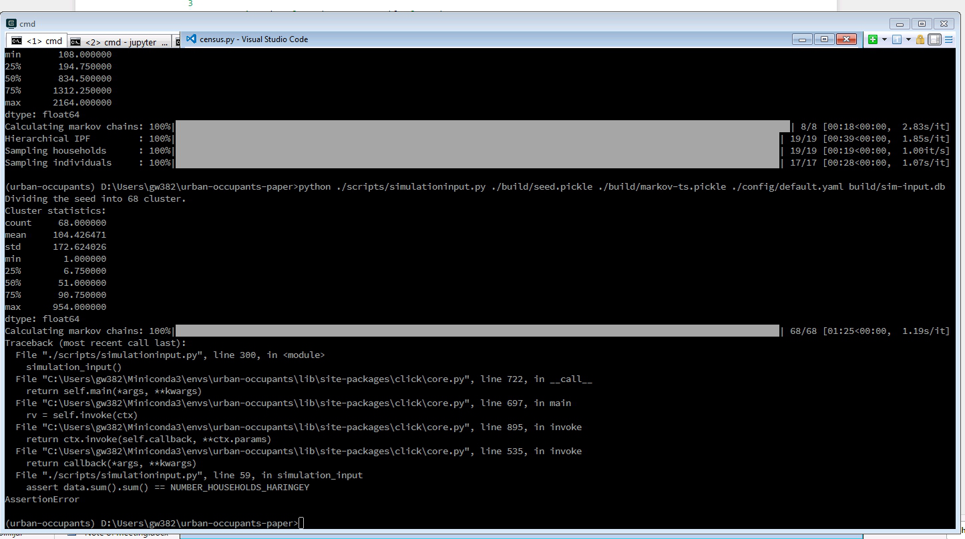Screen dimensions: 965x539
Task: Click the '75% 1312.250000' statistics row
Action: pyautogui.click(x=58, y=91)
